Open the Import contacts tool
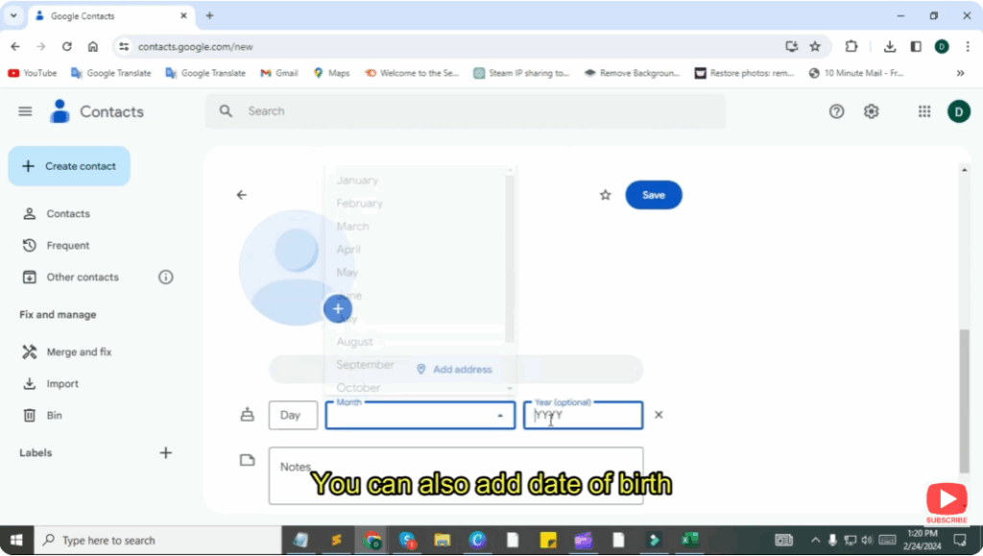This screenshot has width=983, height=556. (63, 383)
